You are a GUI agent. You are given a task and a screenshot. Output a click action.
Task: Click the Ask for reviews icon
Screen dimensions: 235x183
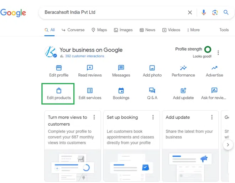214,90
